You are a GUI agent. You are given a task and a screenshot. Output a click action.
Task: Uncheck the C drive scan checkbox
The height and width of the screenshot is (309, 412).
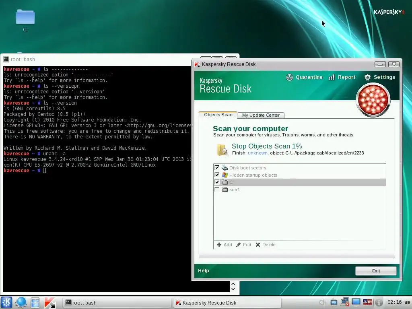coord(217,182)
